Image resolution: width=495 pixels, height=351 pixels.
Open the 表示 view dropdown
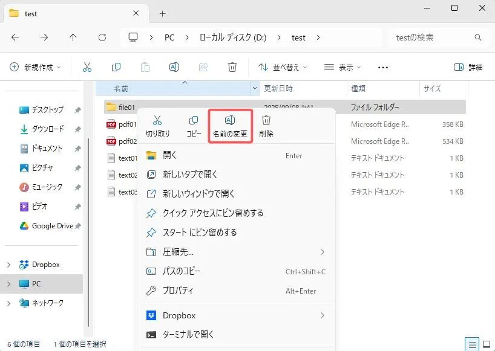click(x=343, y=67)
